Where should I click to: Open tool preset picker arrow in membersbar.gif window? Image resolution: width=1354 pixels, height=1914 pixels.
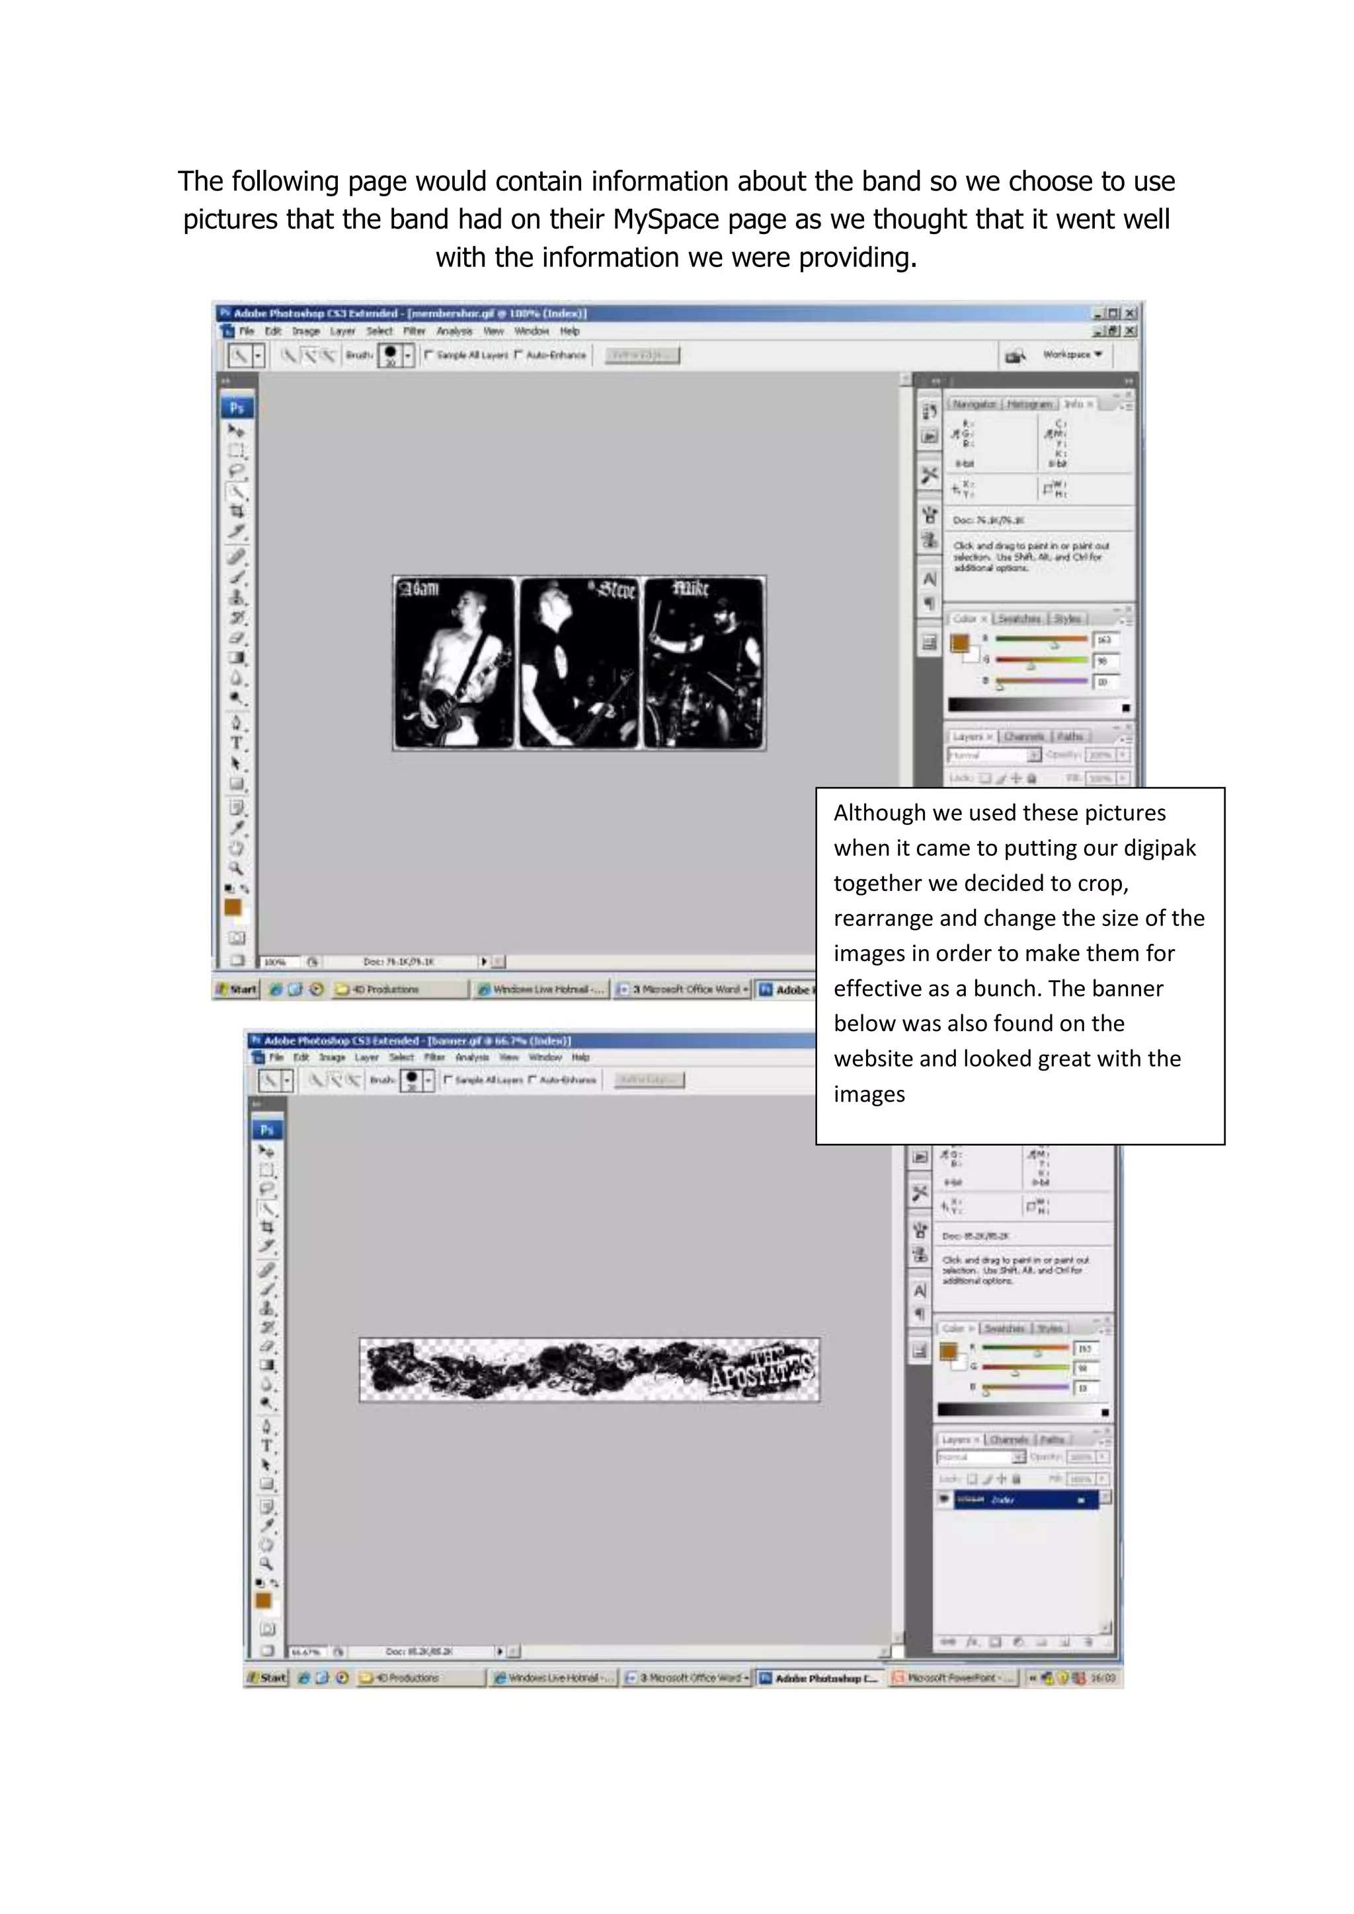click(259, 356)
